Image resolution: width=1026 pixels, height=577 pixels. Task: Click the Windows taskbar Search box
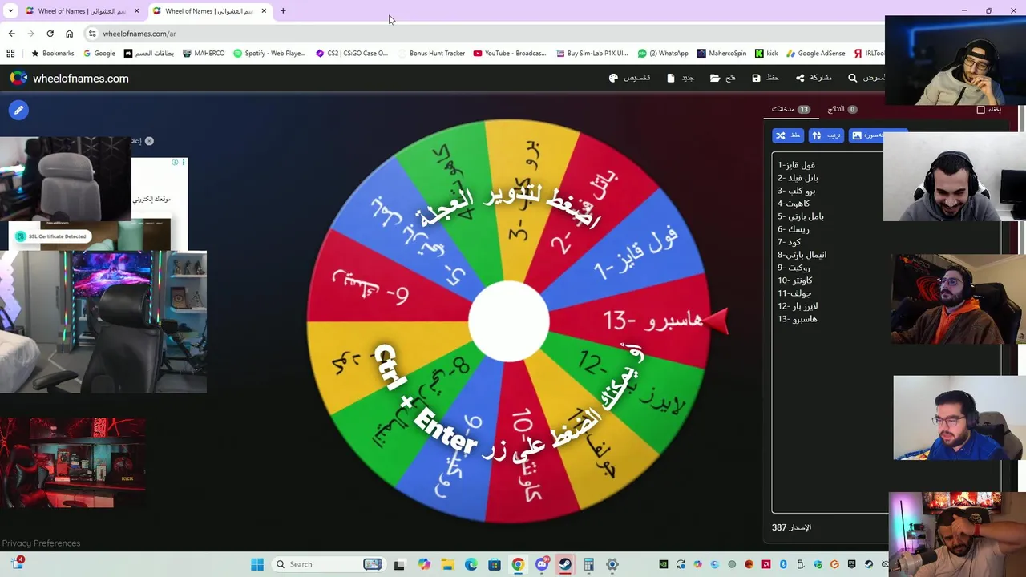pyautogui.click(x=329, y=564)
